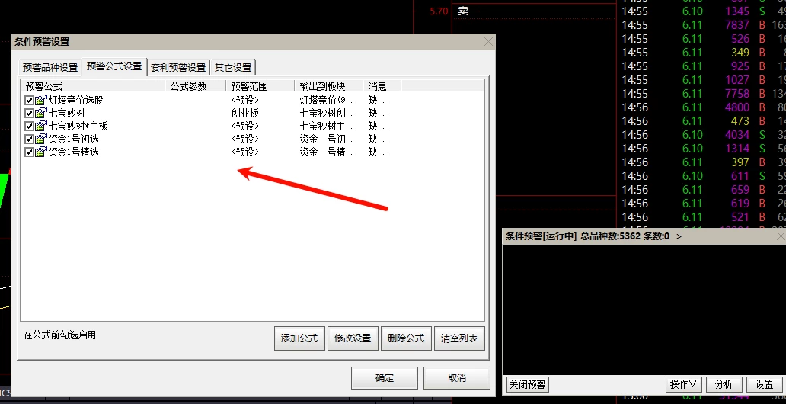Open the 操作V dropdown in alert panel

point(684,384)
